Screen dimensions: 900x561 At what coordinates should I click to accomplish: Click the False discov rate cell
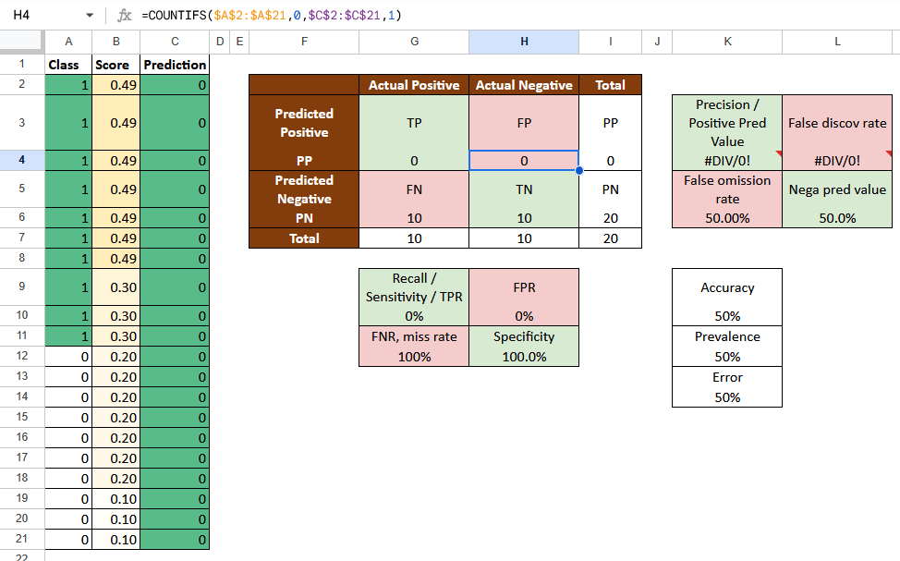tap(837, 123)
